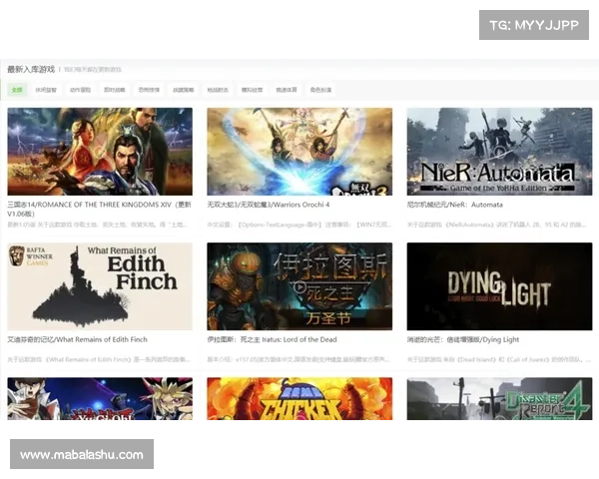The width and height of the screenshot is (599, 479).
Task: Click the 艾迪芬奇的记忆/What Remains of Edith Finch title
Action: point(77,339)
